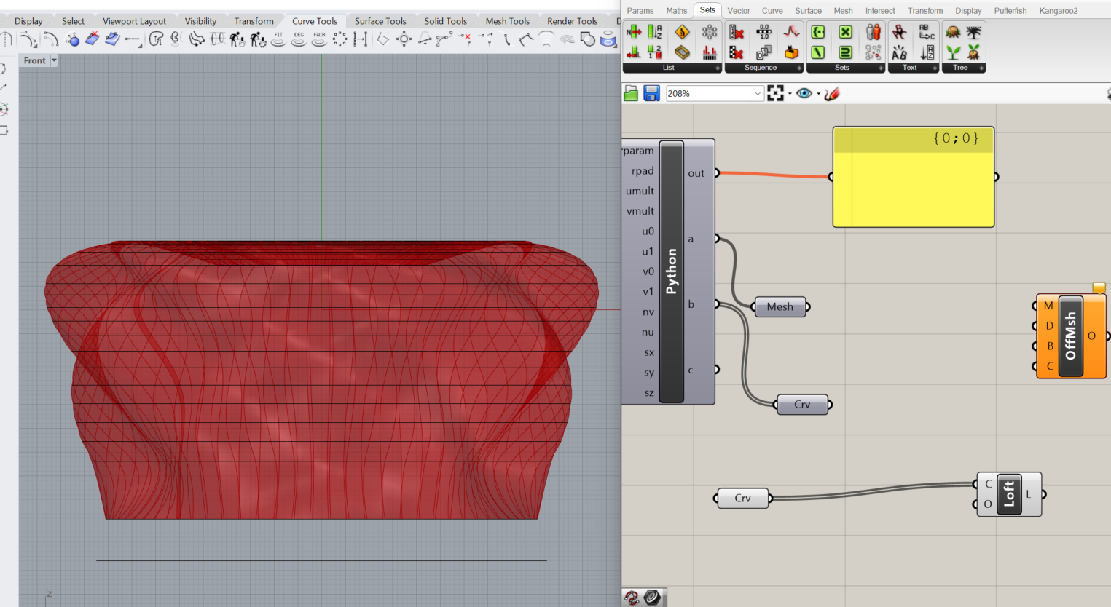
Task: Click the FIT curve icon in the Rhino Curve Tools toolbar
Action: coord(278,39)
